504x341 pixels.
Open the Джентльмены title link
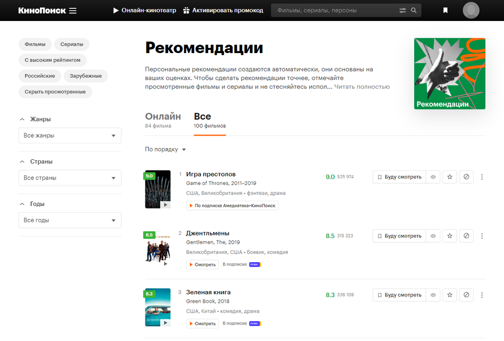coord(208,233)
